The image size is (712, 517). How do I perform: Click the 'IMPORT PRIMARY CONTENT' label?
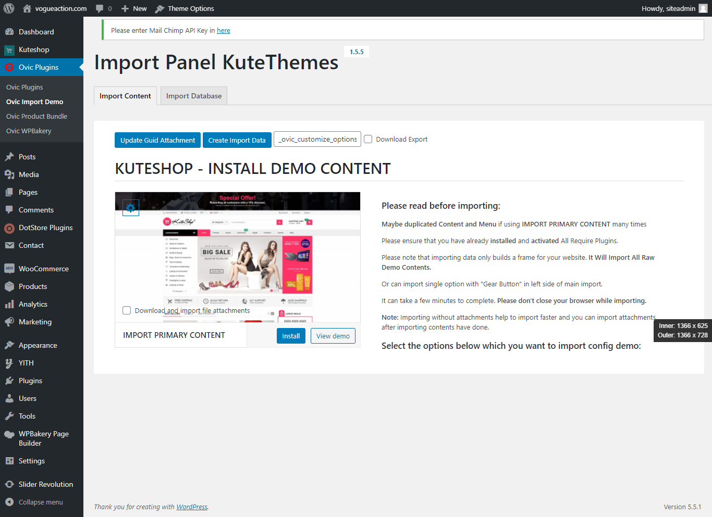click(174, 335)
